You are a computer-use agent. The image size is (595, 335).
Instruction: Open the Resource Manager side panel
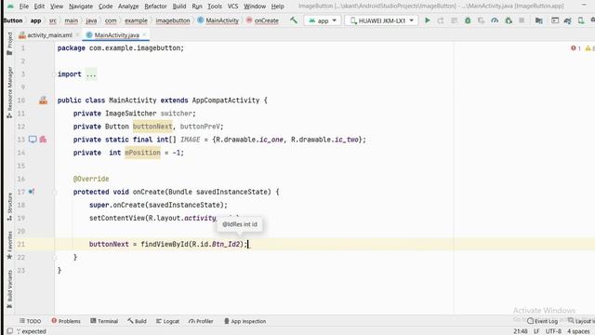coord(9,92)
